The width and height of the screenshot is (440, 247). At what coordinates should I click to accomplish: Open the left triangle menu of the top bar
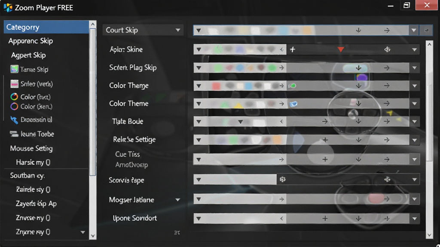(199, 30)
